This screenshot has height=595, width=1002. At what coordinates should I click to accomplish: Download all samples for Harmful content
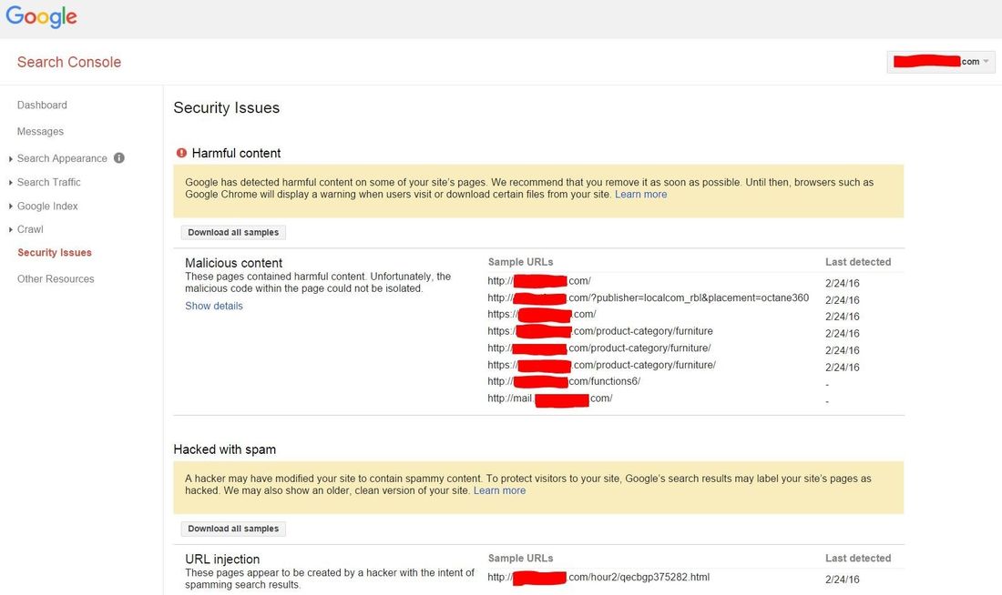pyautogui.click(x=233, y=232)
